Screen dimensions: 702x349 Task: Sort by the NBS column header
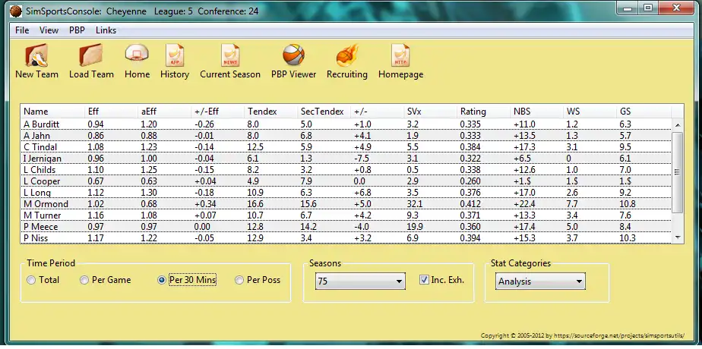coord(537,112)
